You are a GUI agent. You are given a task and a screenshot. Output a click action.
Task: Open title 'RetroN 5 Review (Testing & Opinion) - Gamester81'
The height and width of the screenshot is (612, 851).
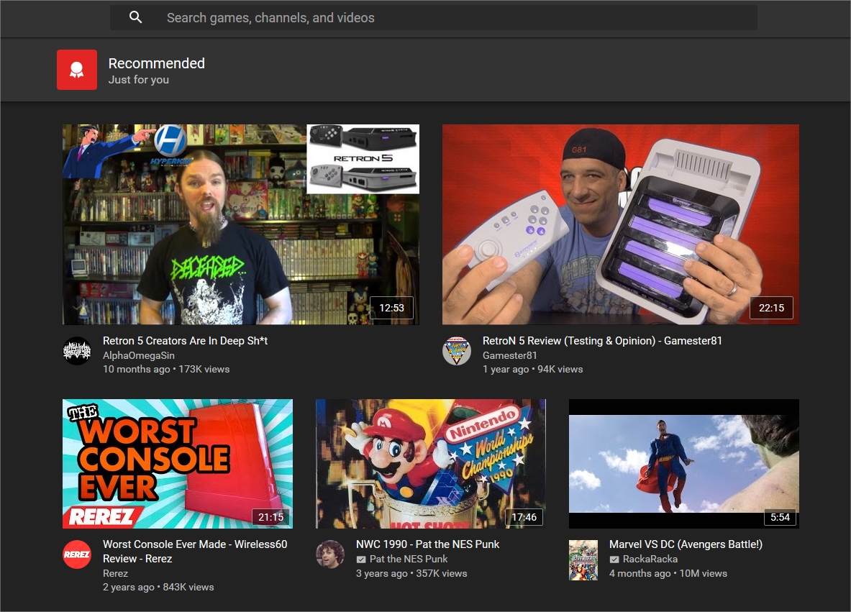click(602, 341)
